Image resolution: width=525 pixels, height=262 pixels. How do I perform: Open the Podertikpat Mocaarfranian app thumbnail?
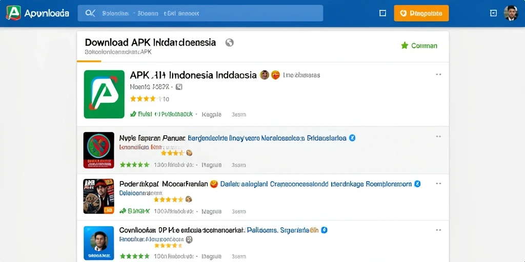coord(99,196)
